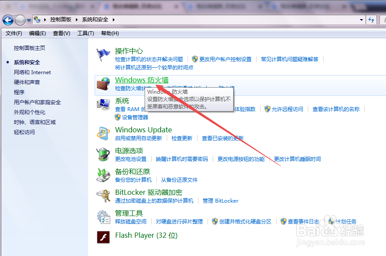Click 检查更新 link
The height and width of the screenshot is (256, 386).
pos(181,138)
